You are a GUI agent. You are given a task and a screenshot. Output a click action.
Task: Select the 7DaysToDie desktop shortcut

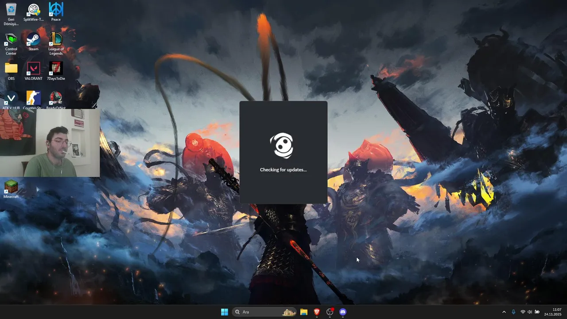[x=56, y=71]
